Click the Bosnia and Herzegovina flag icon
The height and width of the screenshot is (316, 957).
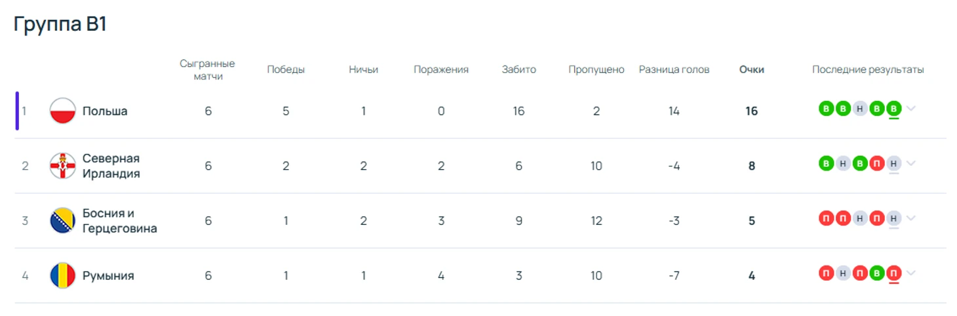pyautogui.click(x=63, y=220)
